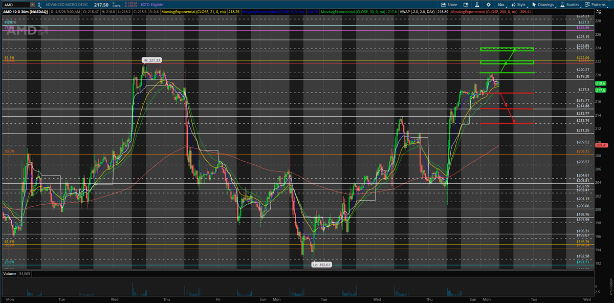Screen dimensions: 614x303
Task: Click the $222.06 price level label
Action: point(583,58)
